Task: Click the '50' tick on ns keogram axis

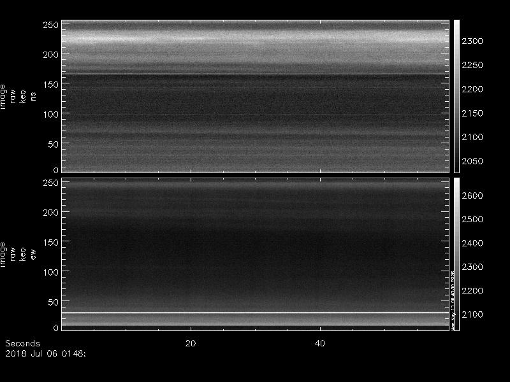Action: click(54, 145)
